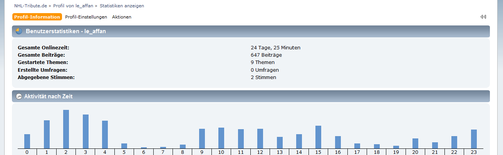503x155 pixels.
Task: Click the hour 12 axis label
Action: (260, 152)
